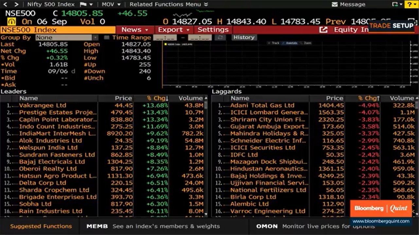The image size is (419, 235).
Task: Open the Export menu
Action: tap(173, 30)
